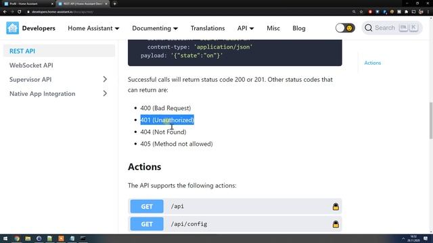Click the GET button for /api

(147, 207)
